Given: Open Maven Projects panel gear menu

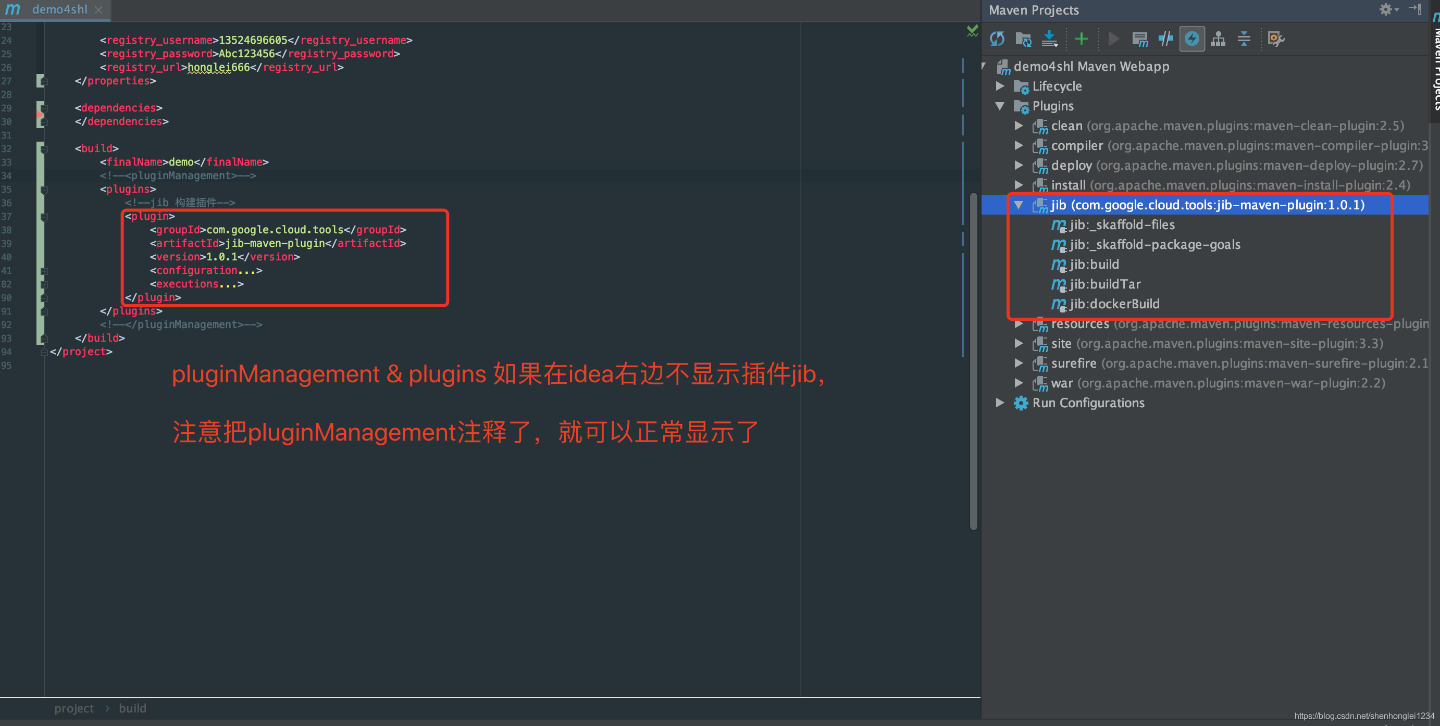Looking at the screenshot, I should [x=1388, y=9].
